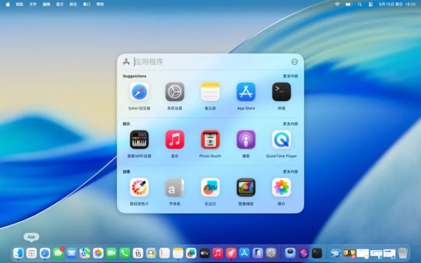Open the 编辑 menu
421x263 pixels.
pos(46,4)
